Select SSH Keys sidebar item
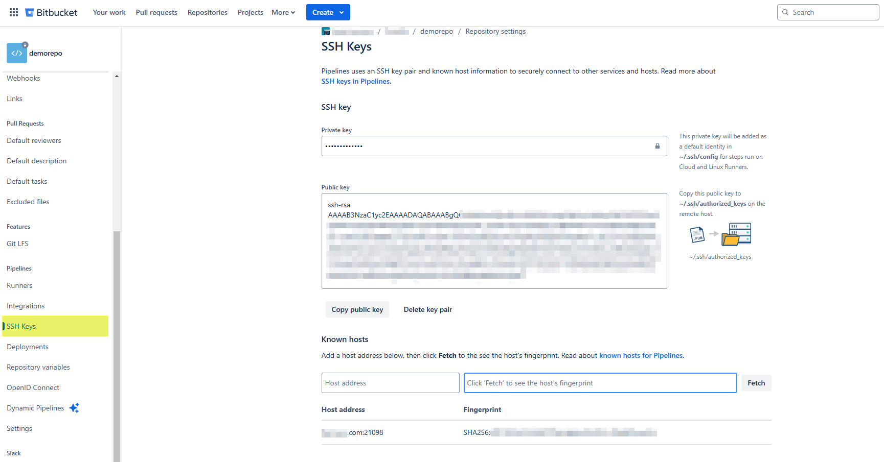The height and width of the screenshot is (462, 884). [55, 326]
